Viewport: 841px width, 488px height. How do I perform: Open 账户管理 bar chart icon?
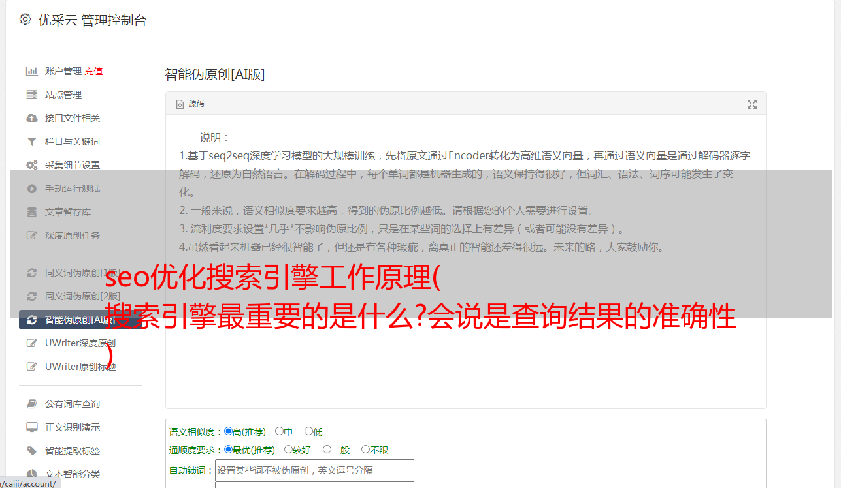[x=31, y=71]
